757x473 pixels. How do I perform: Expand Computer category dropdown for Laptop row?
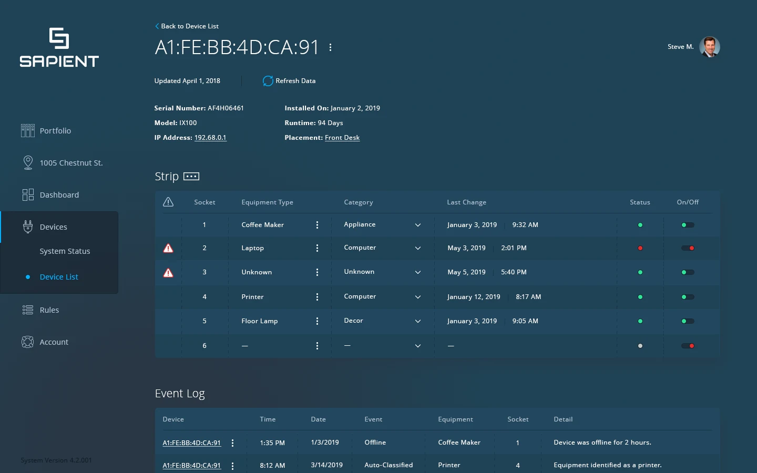click(x=418, y=248)
